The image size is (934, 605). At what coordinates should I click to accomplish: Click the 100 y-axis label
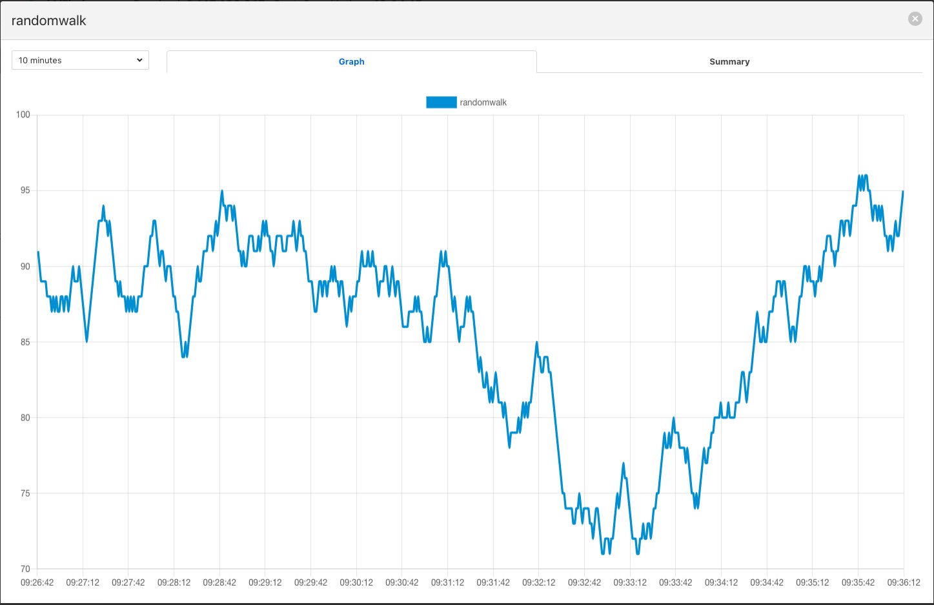[x=23, y=115]
